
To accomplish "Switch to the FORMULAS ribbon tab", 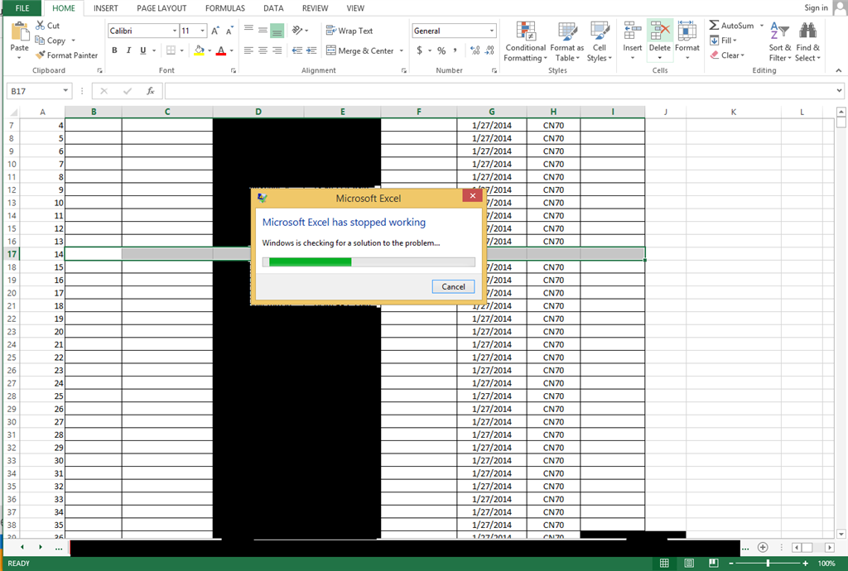I will [224, 8].
